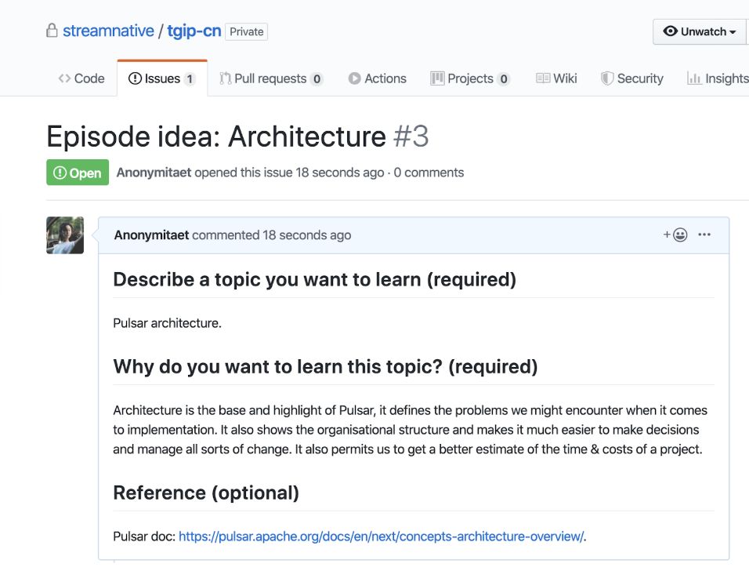The width and height of the screenshot is (749, 571).
Task: Open the streamnative organization link
Action: (108, 31)
